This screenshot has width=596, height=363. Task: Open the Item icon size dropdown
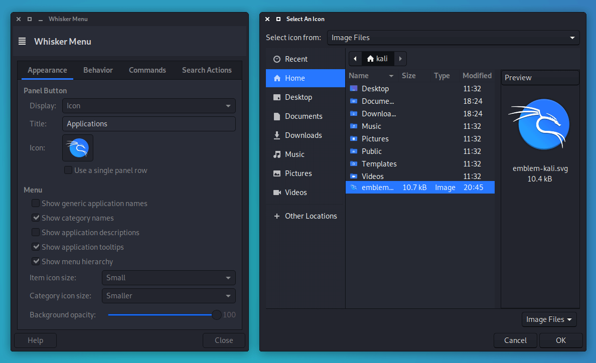tap(169, 277)
